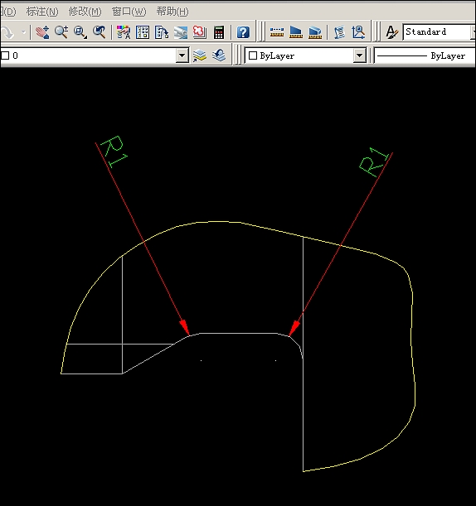
Task: Click Zoom previous icon
Action: coord(100,32)
